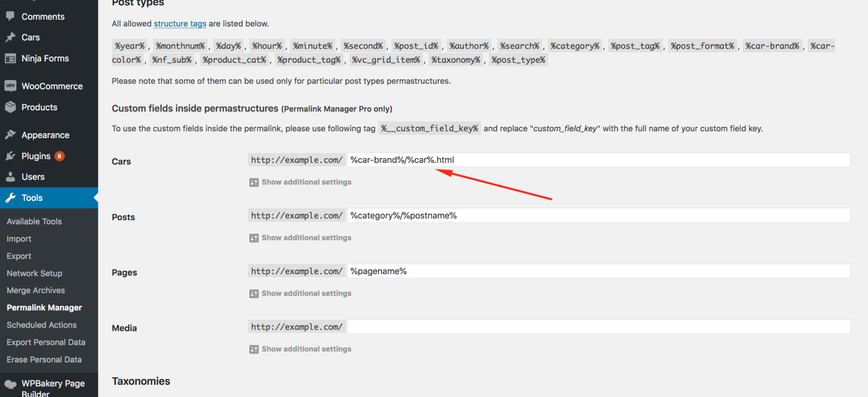Viewport: 868px width, 397px height.
Task: Click the Cars permastructure input field
Action: [598, 160]
